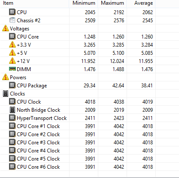Screen dimensions: 179x179
Task: Select the +12 V row label
Action: (x=23, y=61)
